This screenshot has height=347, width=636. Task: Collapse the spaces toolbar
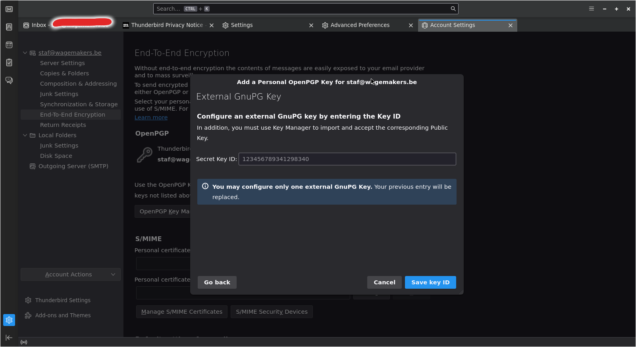(x=9, y=337)
